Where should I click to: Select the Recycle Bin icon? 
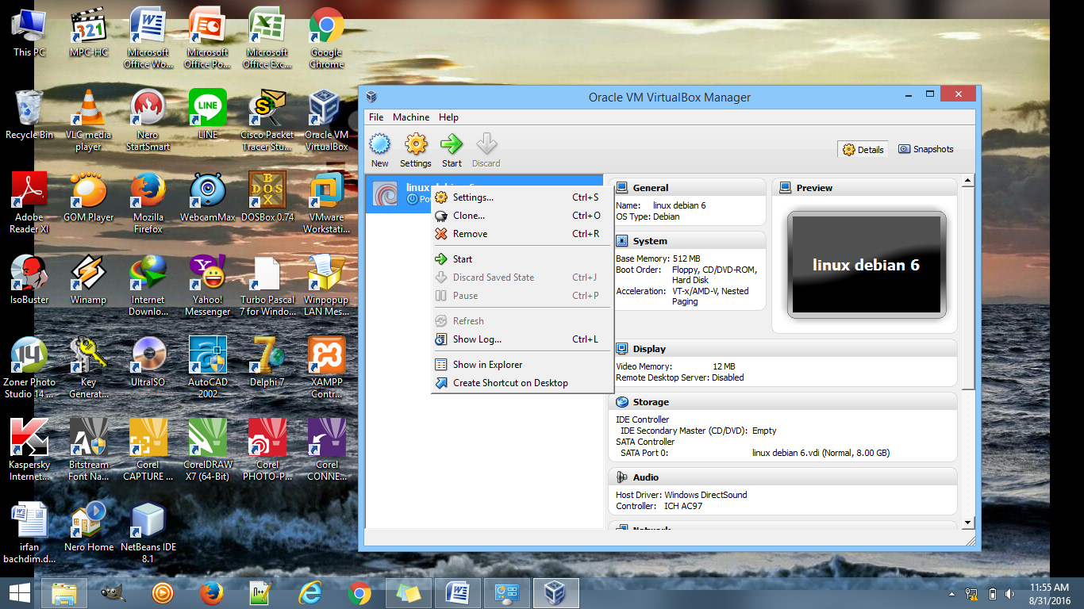click(x=29, y=115)
